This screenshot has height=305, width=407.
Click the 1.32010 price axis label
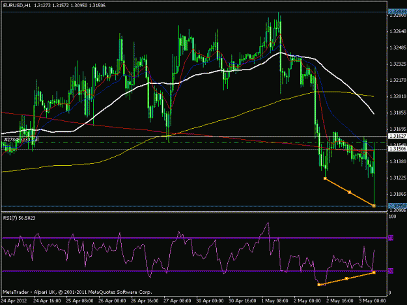pyautogui.click(x=398, y=96)
